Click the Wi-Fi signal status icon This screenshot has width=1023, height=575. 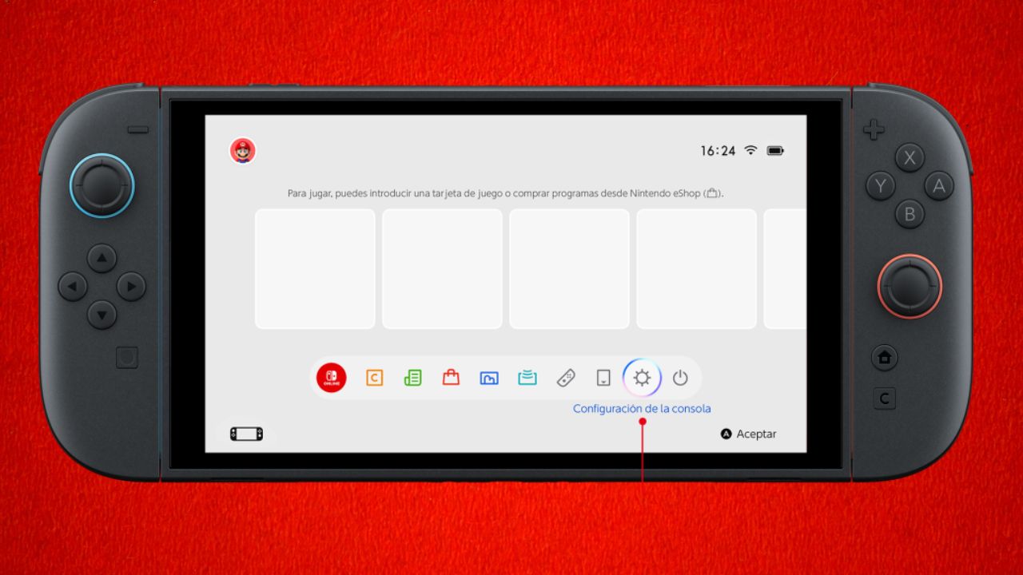click(750, 150)
